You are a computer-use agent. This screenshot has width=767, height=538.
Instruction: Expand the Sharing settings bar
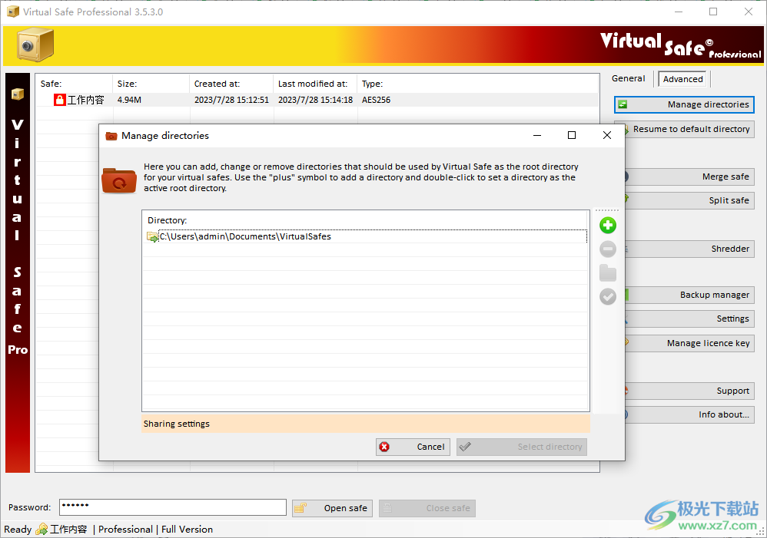[365, 424]
